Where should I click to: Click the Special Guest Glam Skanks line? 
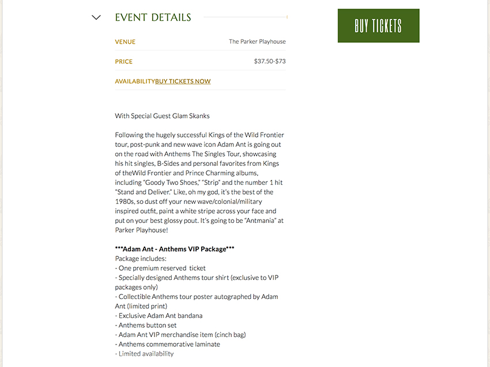coord(162,116)
